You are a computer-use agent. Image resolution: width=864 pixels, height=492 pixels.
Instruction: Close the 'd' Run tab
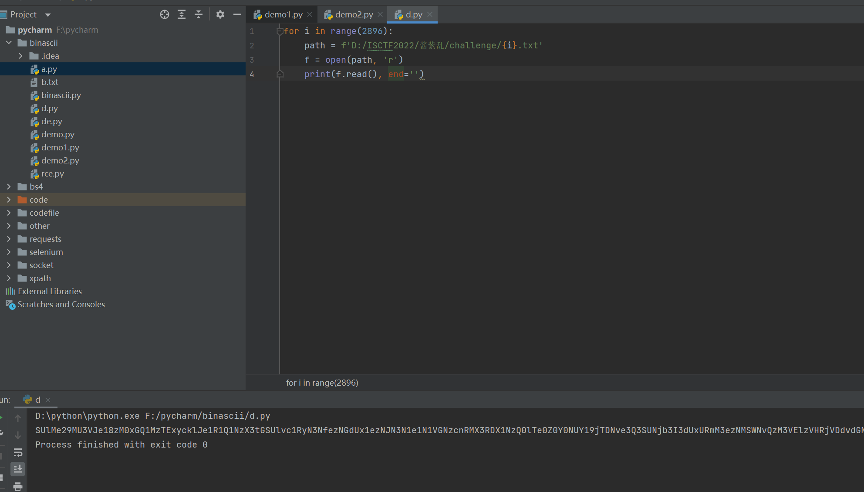(48, 400)
